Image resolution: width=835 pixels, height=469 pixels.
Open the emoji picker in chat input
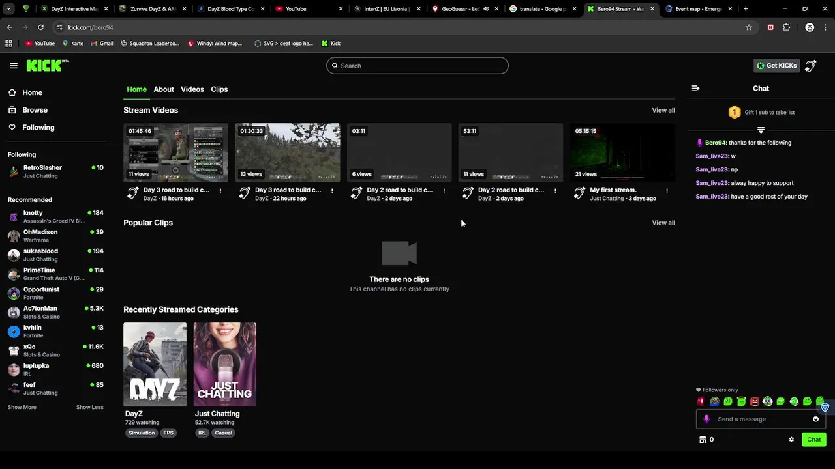[x=815, y=419]
